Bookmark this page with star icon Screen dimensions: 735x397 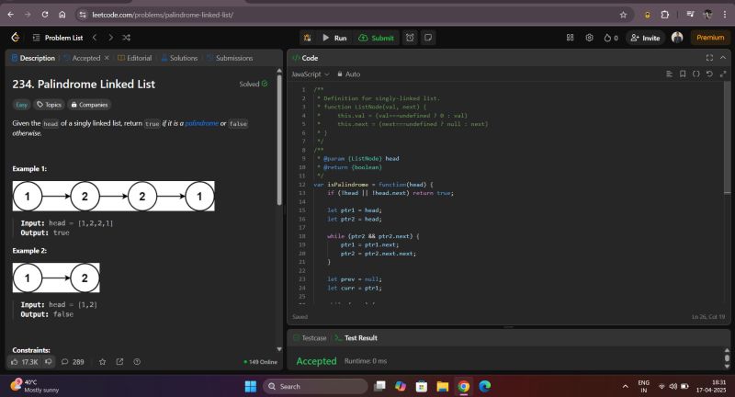point(623,15)
